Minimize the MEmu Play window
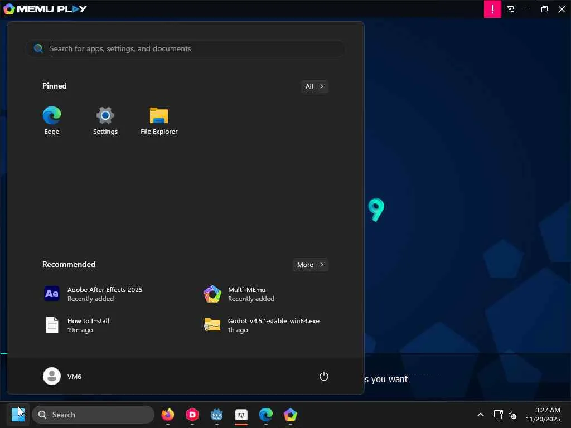 [x=527, y=9]
